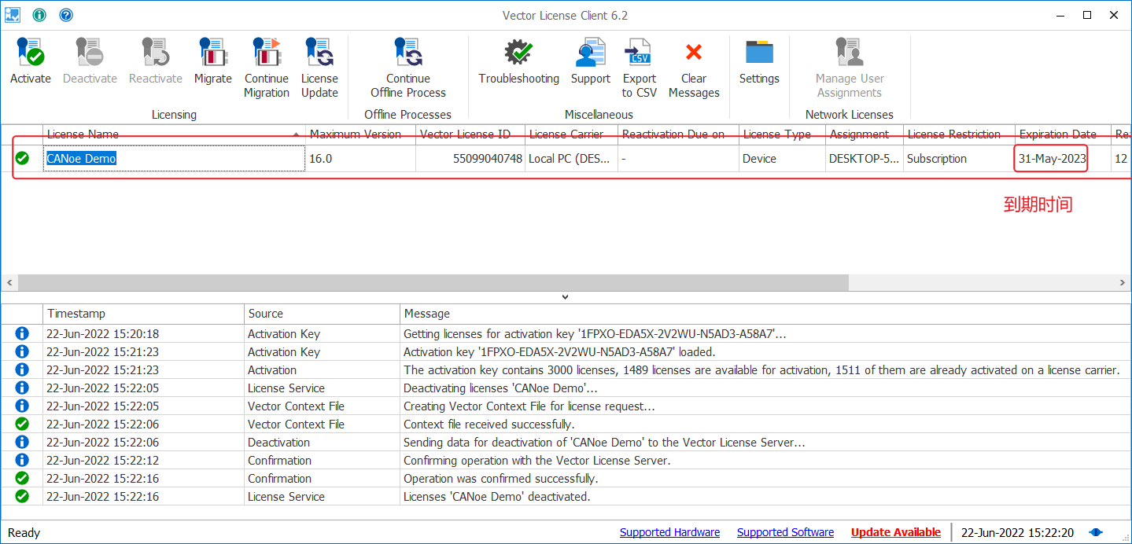
Task: Click the Update Available link
Action: point(896,532)
